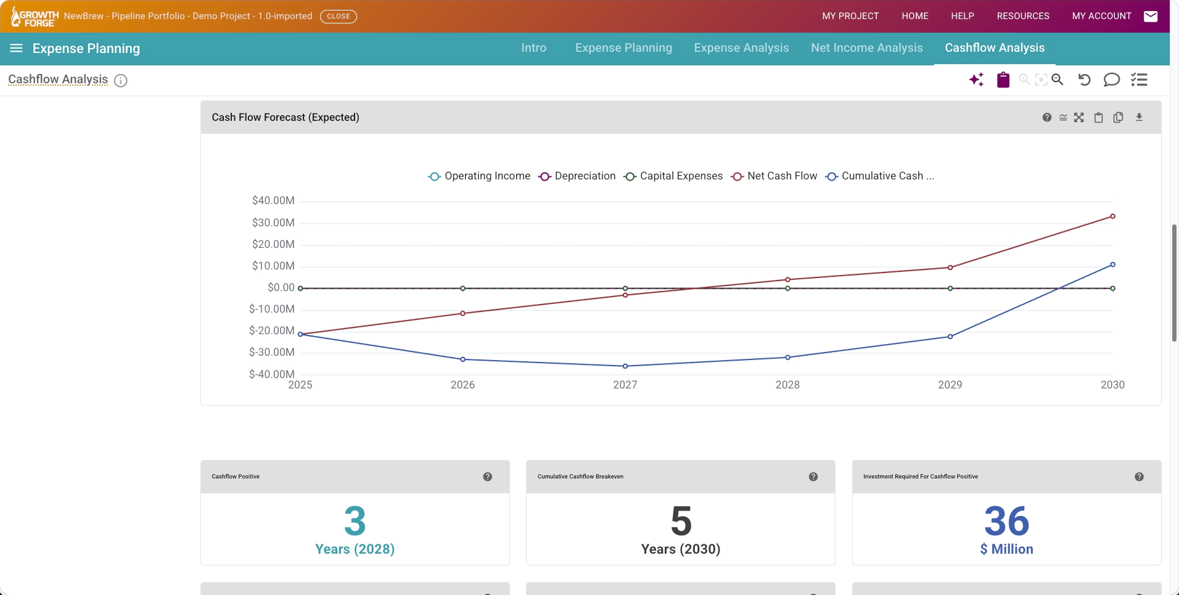Click the '$-40.00M' axis label
Screen dimensions: 1179x595
(271, 374)
